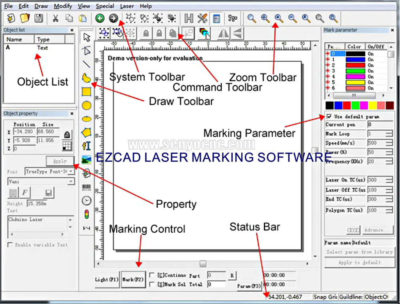Viewport: 400px width, 304px height.
Task: Click the first magnifier Zoom icon
Action: pyautogui.click(x=252, y=18)
